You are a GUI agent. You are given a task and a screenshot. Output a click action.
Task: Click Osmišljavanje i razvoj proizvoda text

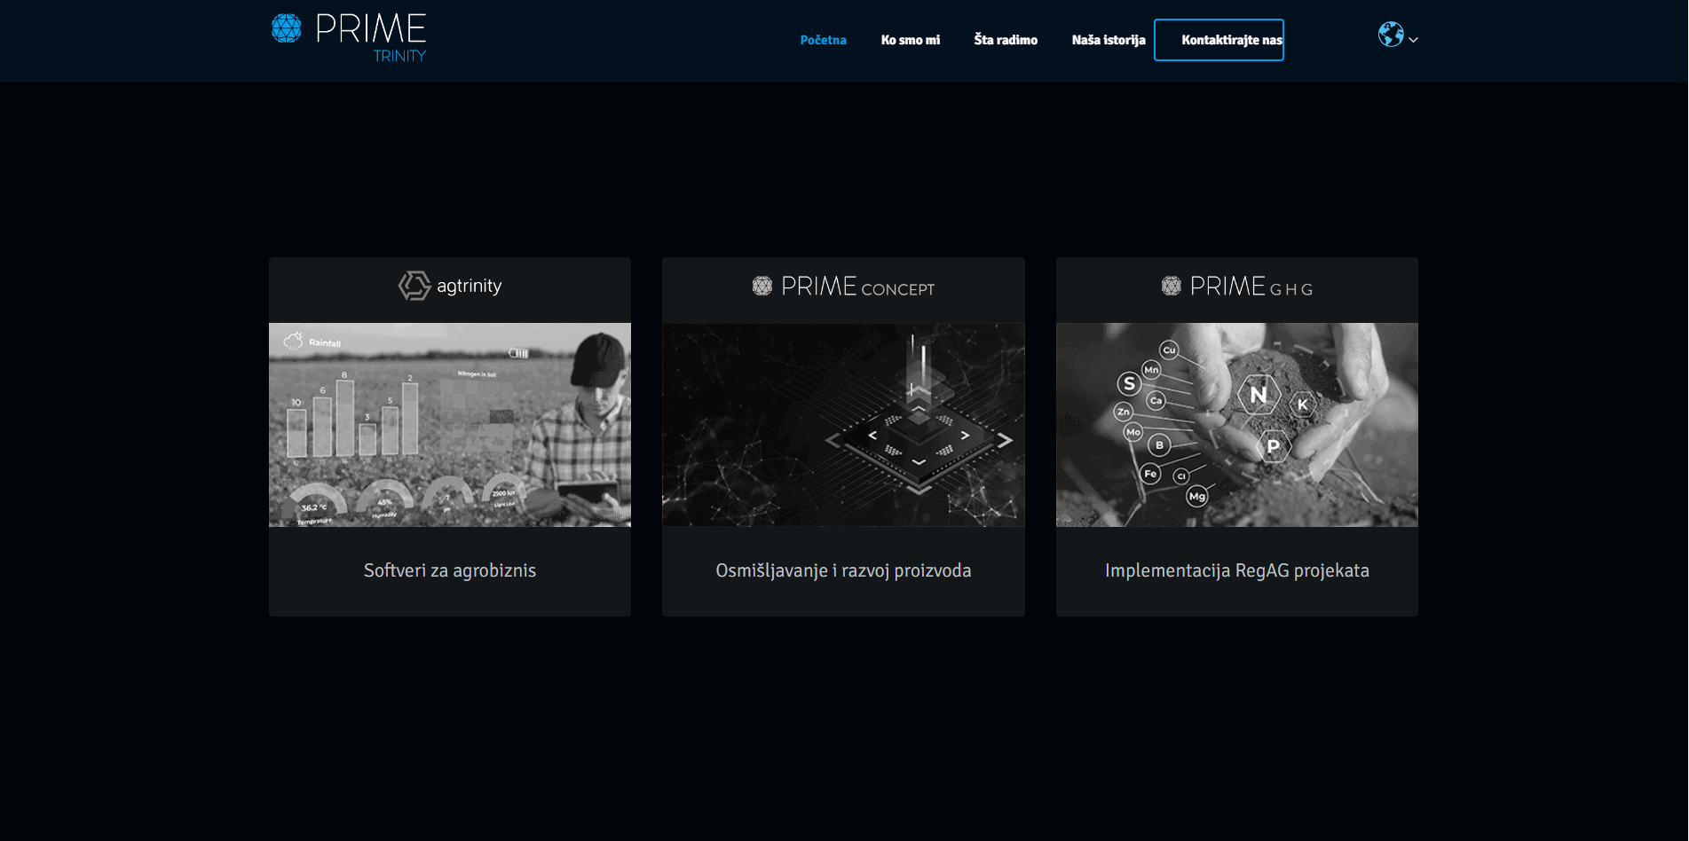(x=843, y=570)
